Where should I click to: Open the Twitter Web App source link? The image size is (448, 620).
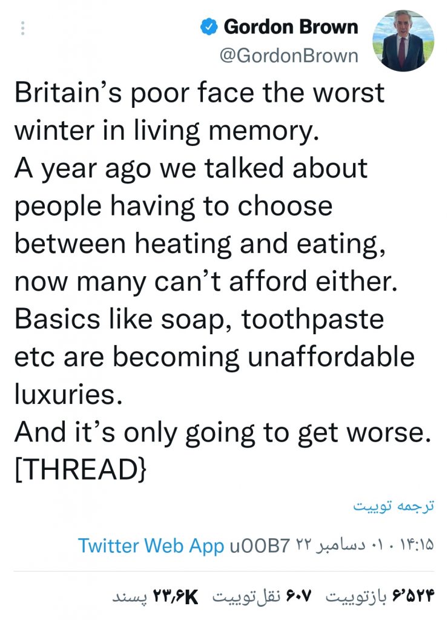point(151,546)
